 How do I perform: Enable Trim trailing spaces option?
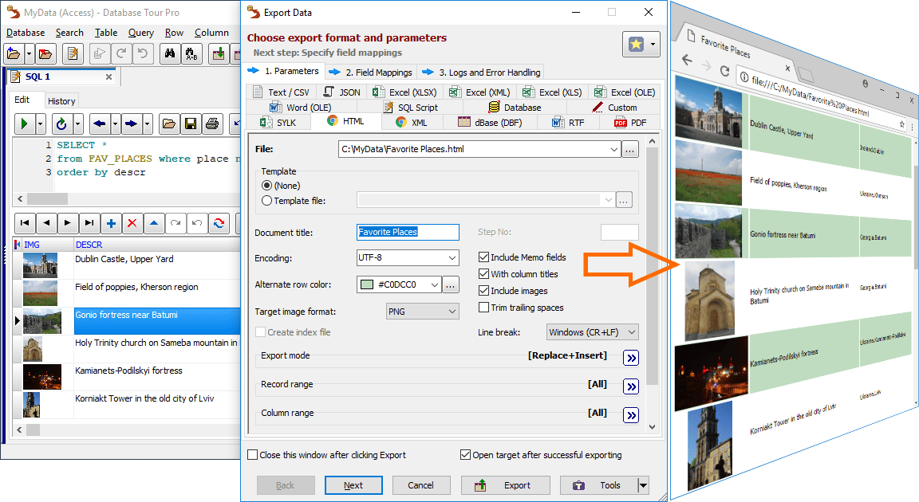tap(484, 308)
